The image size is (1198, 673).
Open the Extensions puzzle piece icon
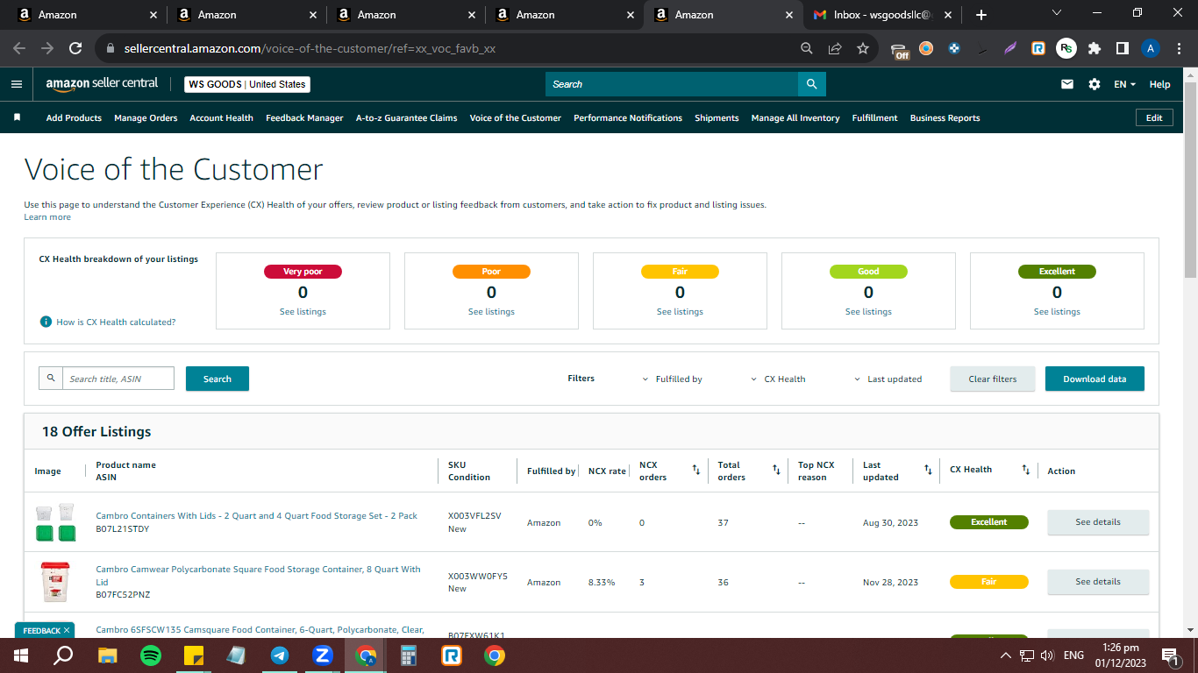coord(1095,48)
